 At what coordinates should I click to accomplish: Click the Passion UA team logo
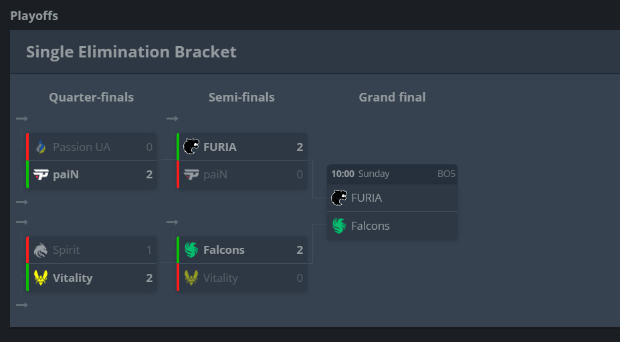[41, 147]
